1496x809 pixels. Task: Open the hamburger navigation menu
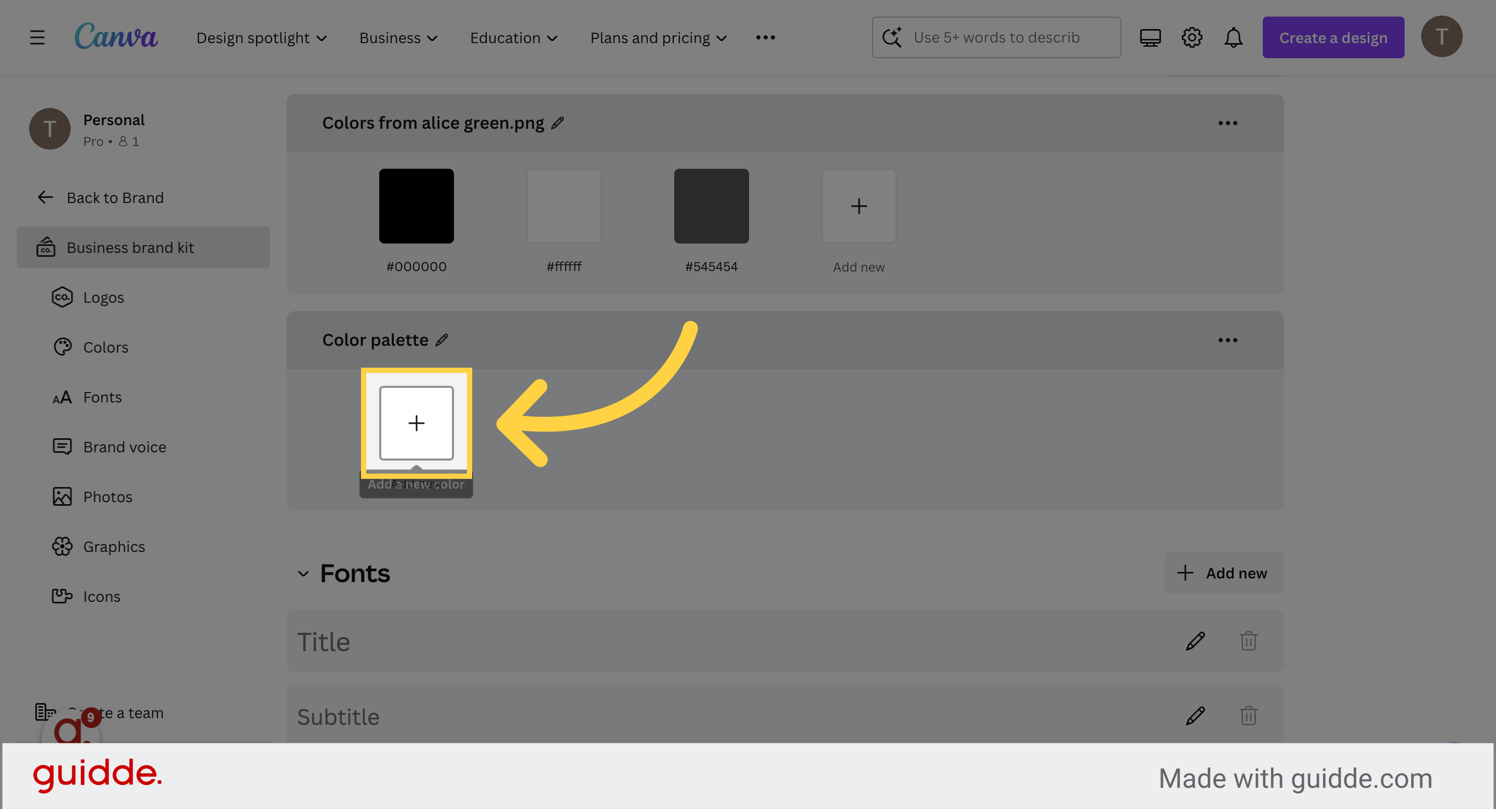[x=36, y=37]
